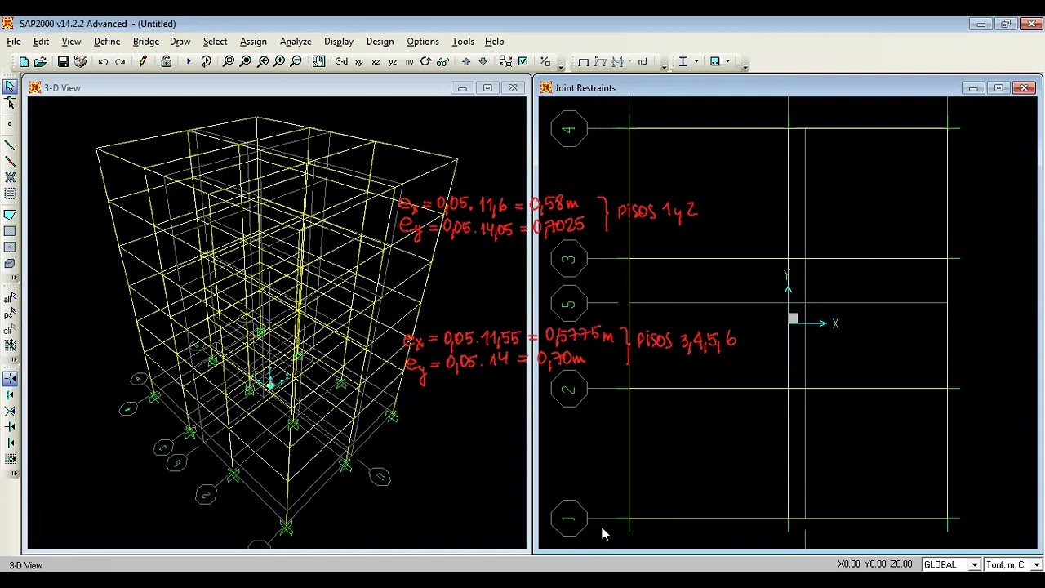Screen dimensions: 1045x588
Task: Undo the last action
Action: pyautogui.click(x=103, y=62)
